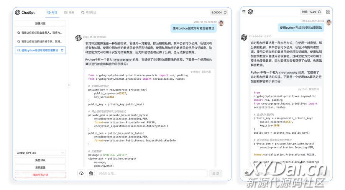The image size is (345, 190).
Task: Switch to the 绘画 tab
Action: click(69, 13)
